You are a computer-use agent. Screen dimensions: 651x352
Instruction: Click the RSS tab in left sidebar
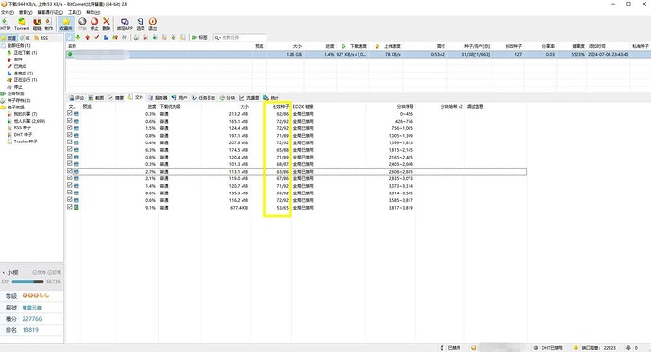(x=42, y=38)
